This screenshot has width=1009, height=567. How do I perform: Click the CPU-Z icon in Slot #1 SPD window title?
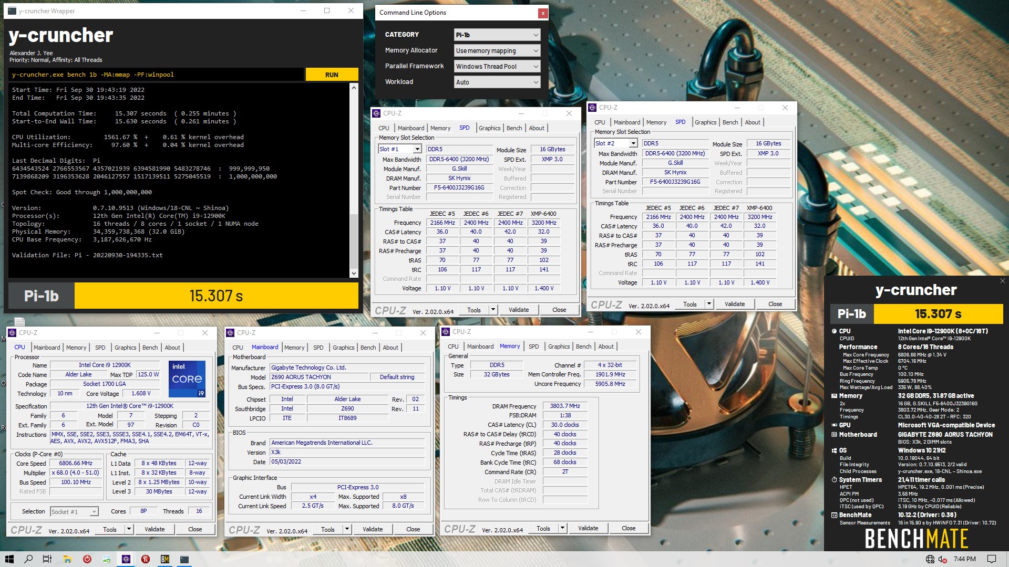click(x=376, y=113)
